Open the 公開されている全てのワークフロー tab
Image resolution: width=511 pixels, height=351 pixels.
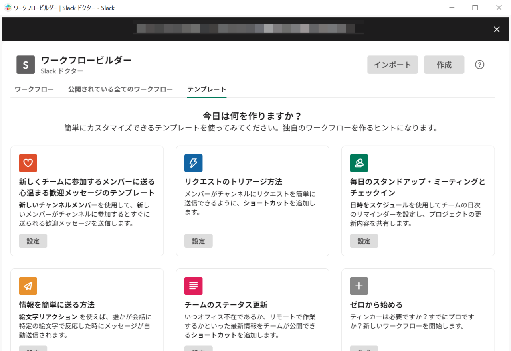coord(121,89)
